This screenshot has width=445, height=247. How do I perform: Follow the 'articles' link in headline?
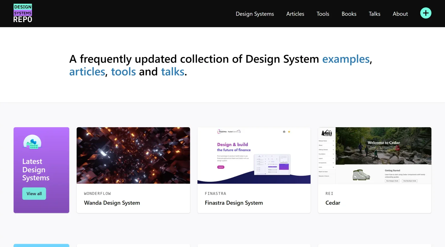pyautogui.click(x=87, y=72)
